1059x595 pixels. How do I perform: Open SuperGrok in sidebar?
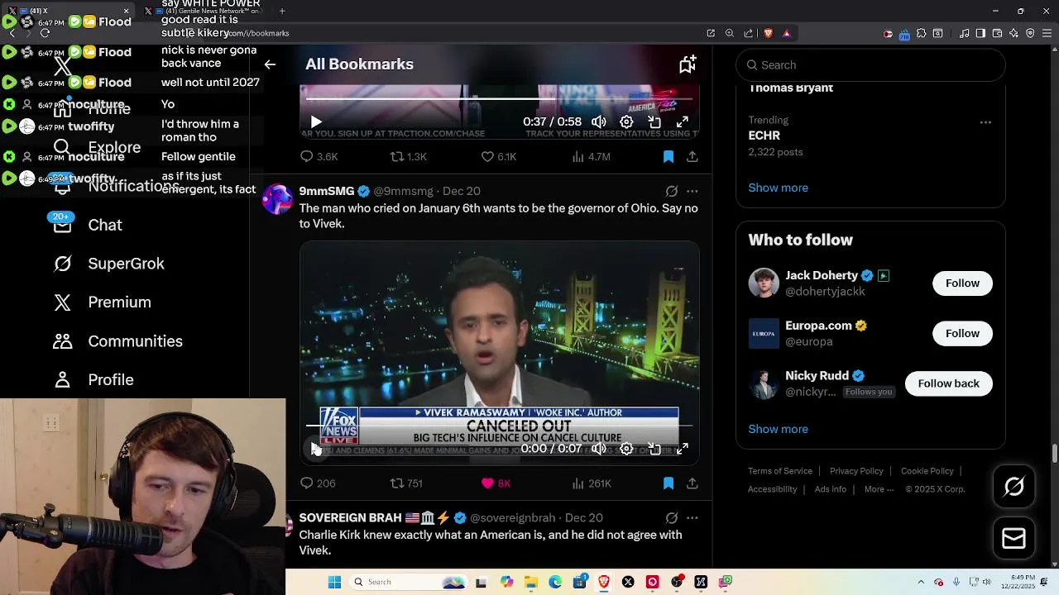[x=108, y=264]
